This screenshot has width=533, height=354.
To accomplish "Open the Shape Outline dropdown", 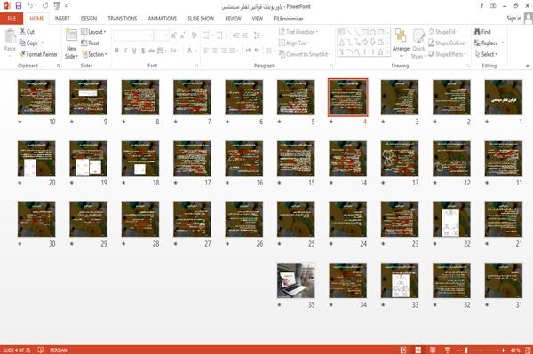I will (x=448, y=43).
